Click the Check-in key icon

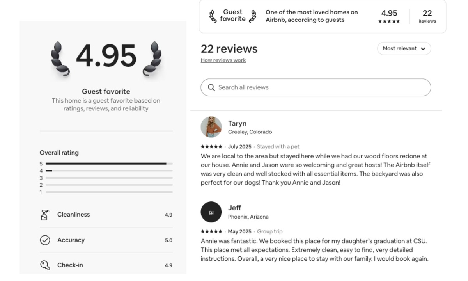coord(45,265)
